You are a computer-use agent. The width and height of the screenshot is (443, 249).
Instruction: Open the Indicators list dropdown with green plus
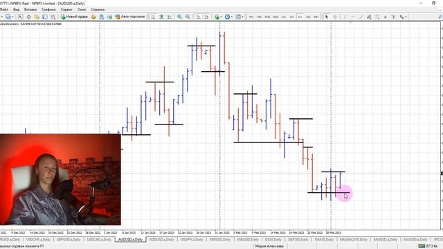pos(218,17)
